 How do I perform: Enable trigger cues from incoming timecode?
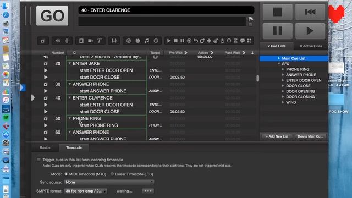point(39,159)
